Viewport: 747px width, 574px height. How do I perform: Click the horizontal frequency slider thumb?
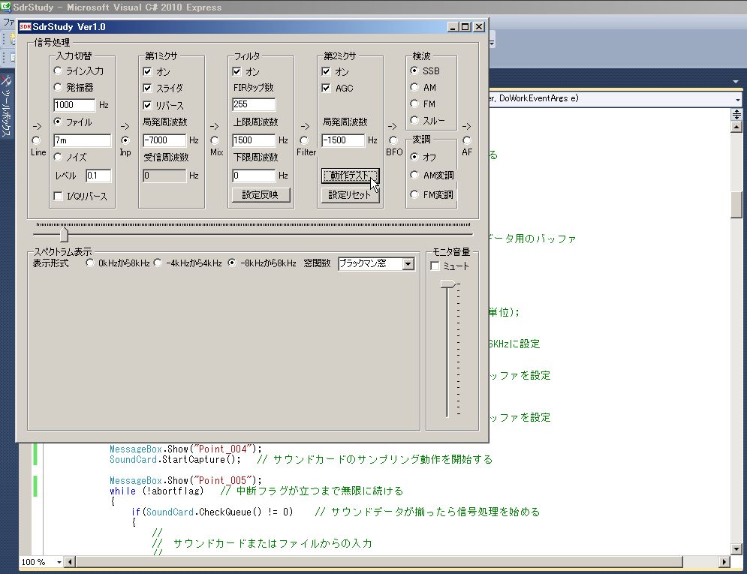click(x=64, y=233)
